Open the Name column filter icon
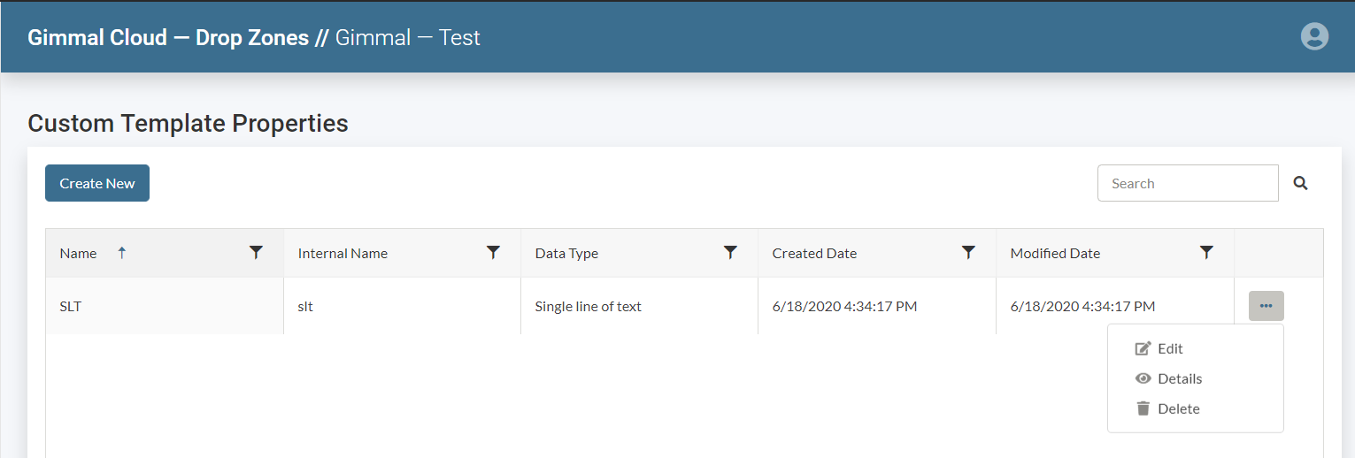This screenshot has height=458, width=1355. click(x=256, y=253)
